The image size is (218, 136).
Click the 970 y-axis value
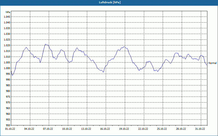(x=8, y=103)
